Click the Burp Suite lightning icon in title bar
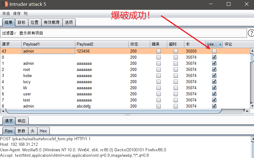 (x=6, y=4)
